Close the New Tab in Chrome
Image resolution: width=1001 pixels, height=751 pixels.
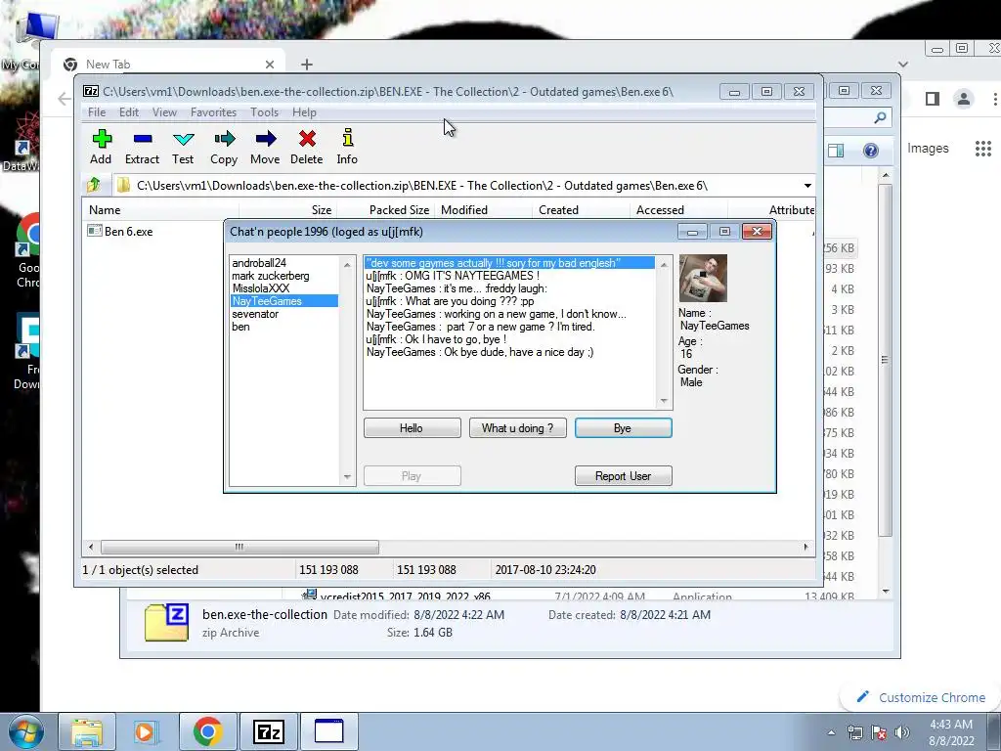tap(270, 65)
